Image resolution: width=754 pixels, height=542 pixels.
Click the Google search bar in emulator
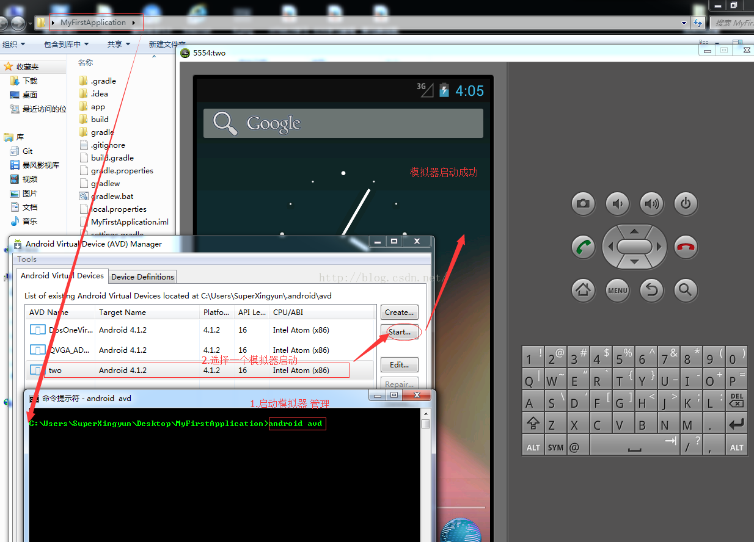343,123
